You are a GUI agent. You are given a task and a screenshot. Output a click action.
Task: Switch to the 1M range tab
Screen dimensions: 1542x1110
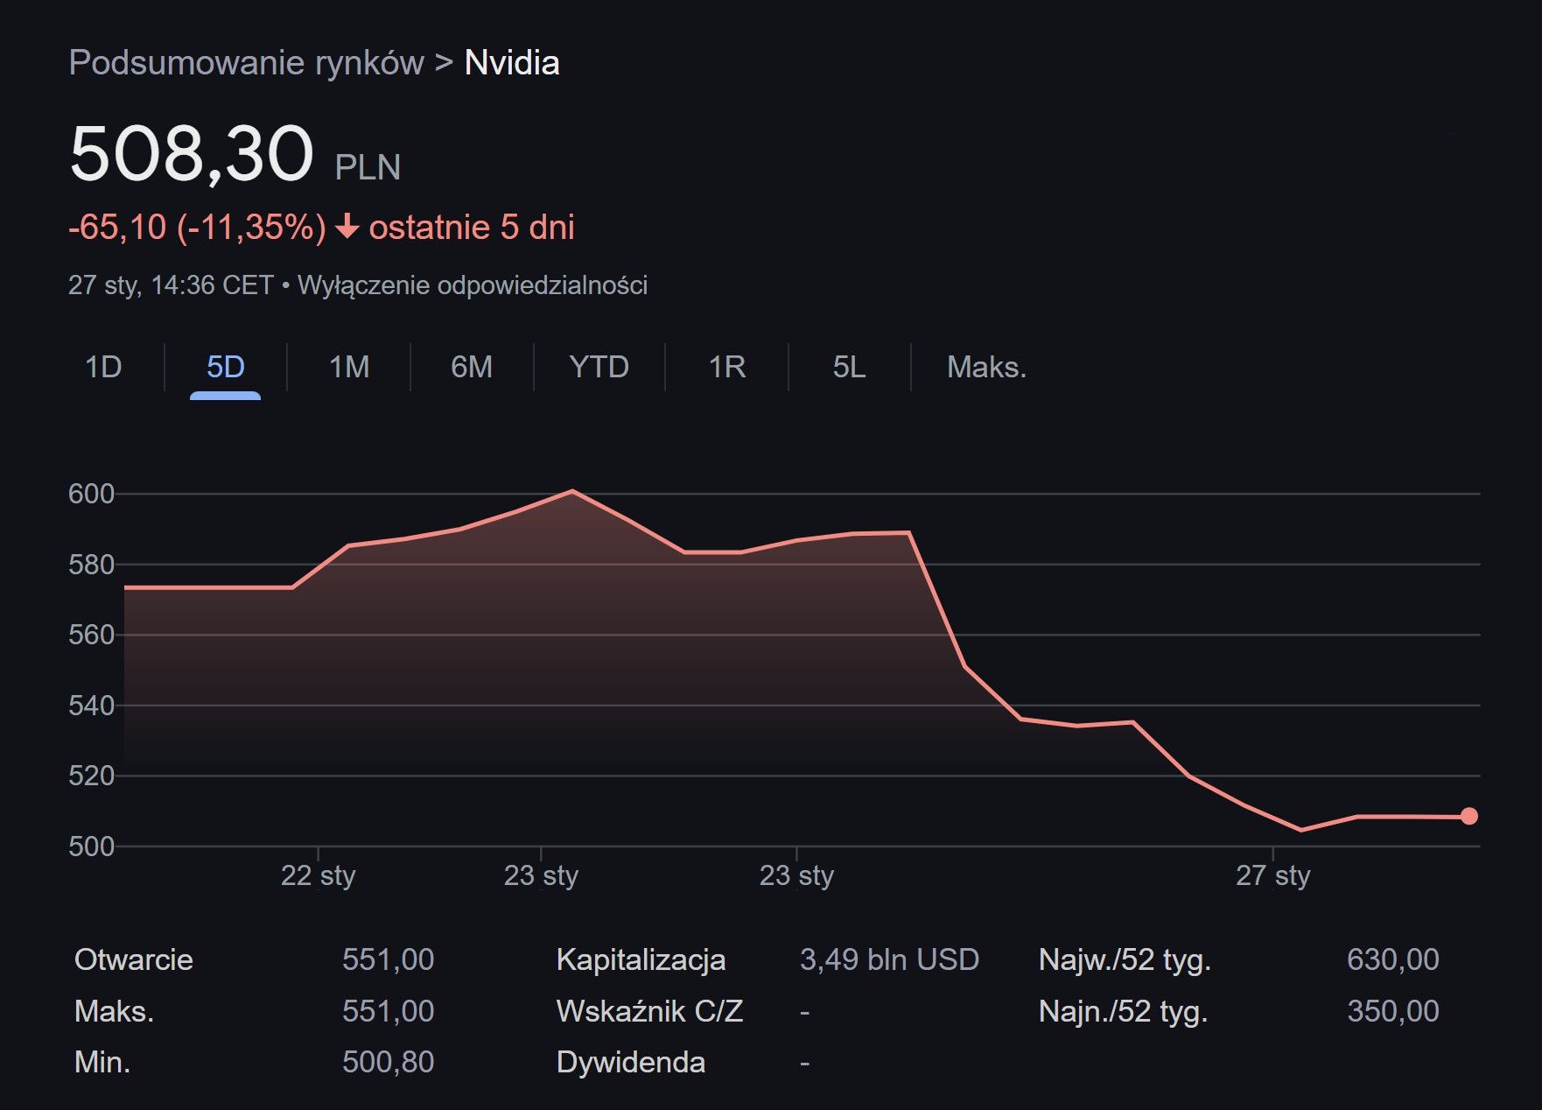click(349, 367)
